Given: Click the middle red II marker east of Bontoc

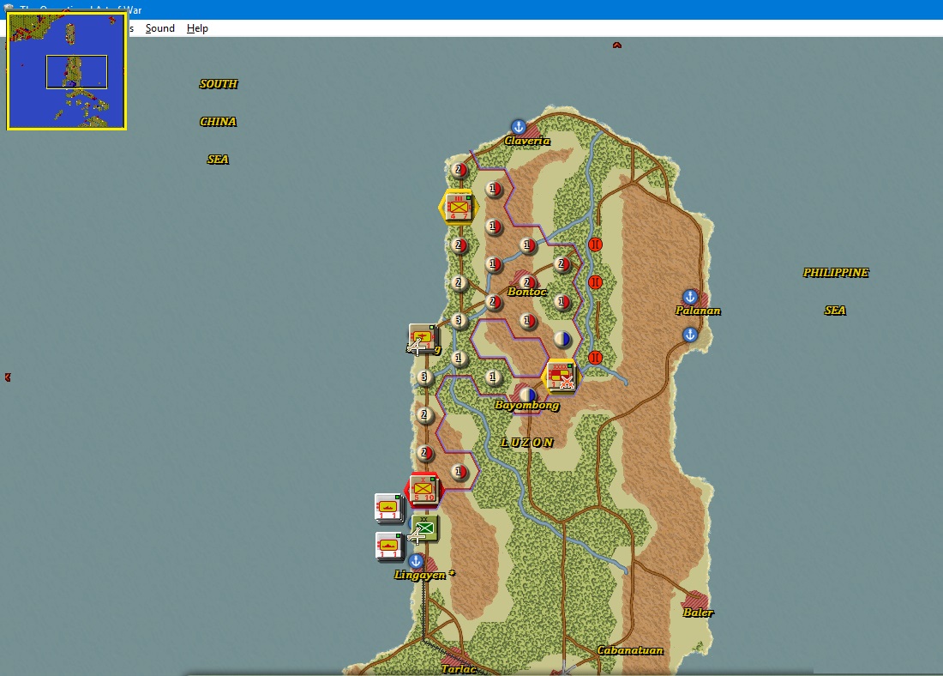Looking at the screenshot, I should (x=595, y=282).
